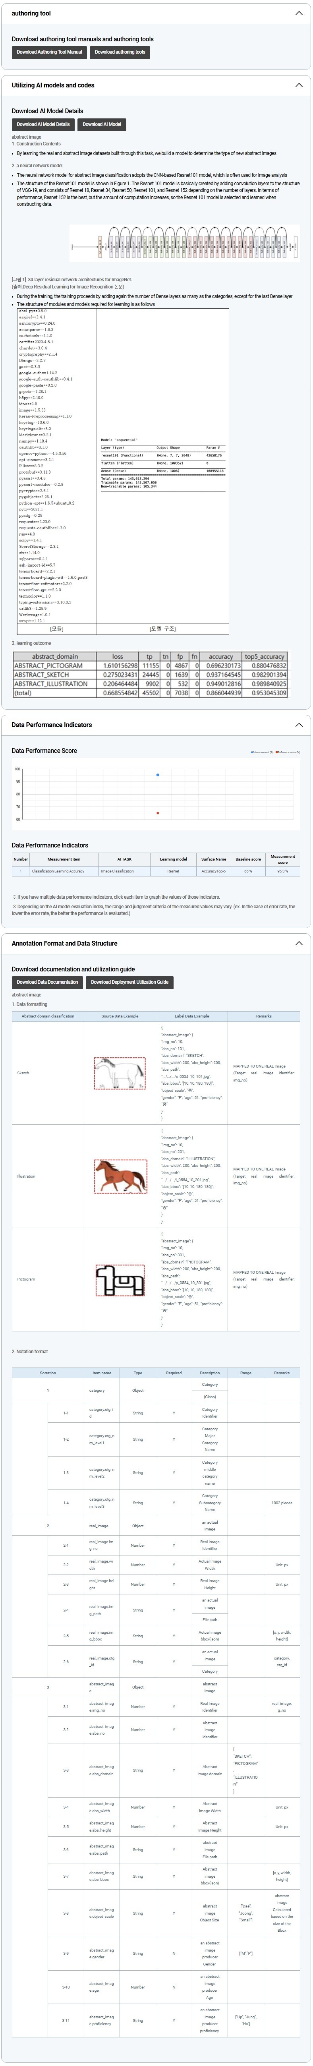This screenshot has height=2066, width=313.
Task: Click the learning outcome results table image
Action: pos(150,675)
